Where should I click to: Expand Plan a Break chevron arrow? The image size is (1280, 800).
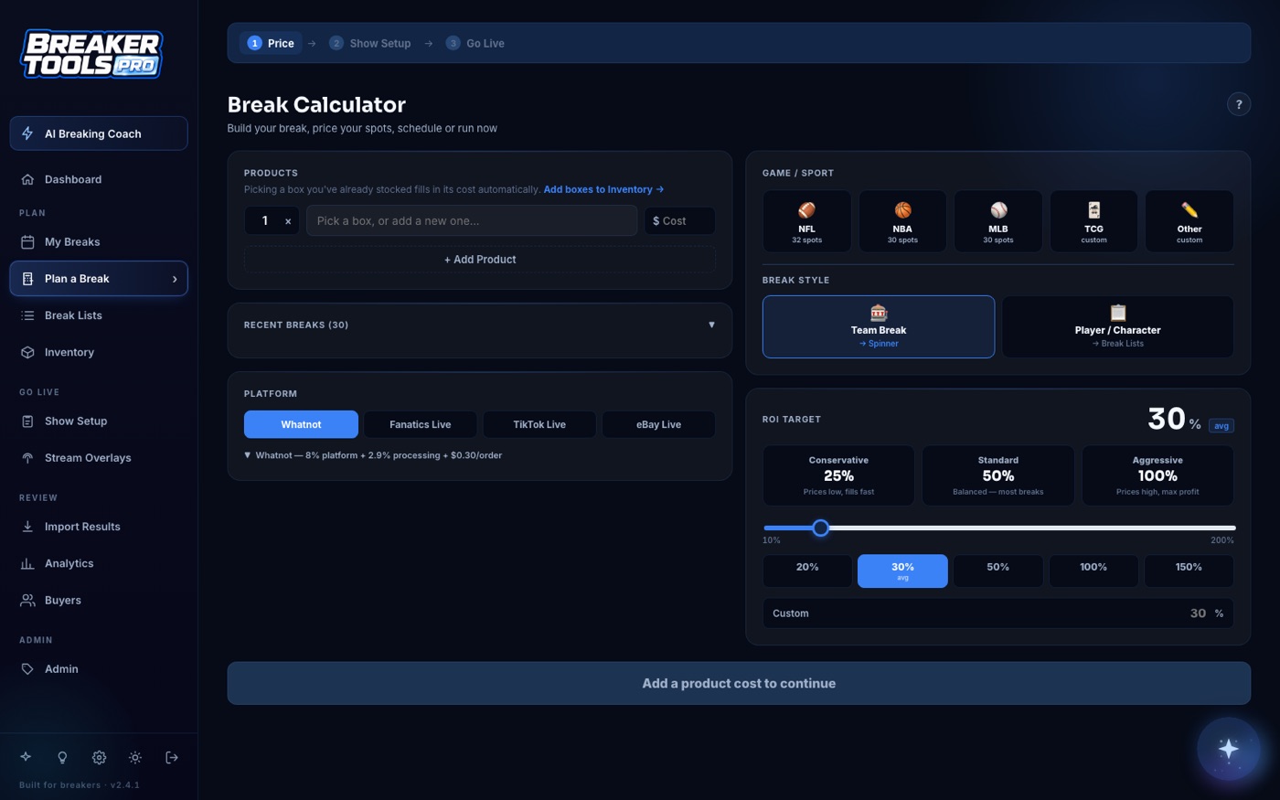click(x=175, y=279)
